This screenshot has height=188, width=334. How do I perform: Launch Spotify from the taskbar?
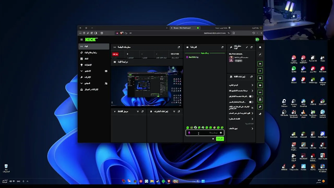click(x=163, y=181)
